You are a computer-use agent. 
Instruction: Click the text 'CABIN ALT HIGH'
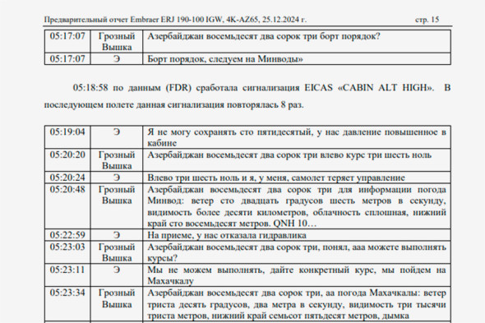pyautogui.click(x=386, y=88)
